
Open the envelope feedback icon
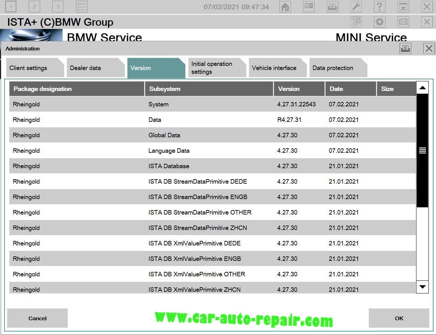[403, 22]
